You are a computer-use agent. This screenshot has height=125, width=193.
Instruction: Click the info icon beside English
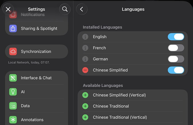[x=85, y=37]
